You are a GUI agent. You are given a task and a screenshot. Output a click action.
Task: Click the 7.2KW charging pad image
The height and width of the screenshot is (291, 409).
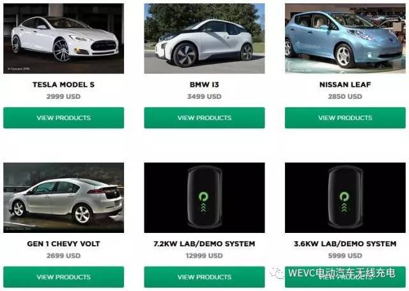pyautogui.click(x=204, y=198)
